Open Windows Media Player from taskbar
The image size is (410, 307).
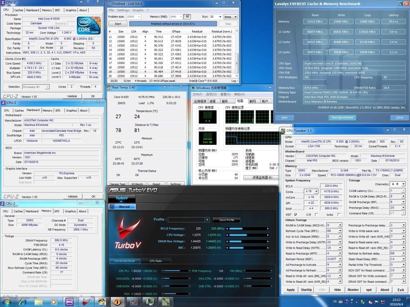coord(53,302)
